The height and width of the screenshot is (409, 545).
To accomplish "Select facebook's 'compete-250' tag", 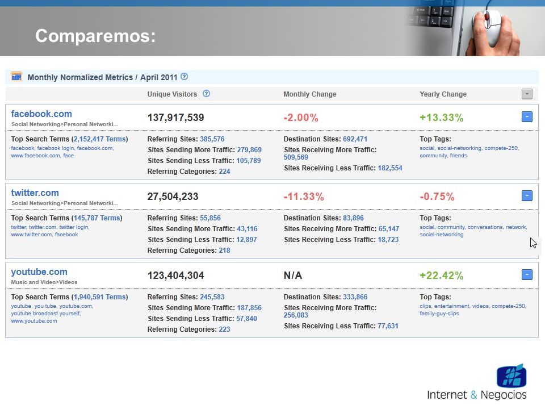I will tap(501, 148).
